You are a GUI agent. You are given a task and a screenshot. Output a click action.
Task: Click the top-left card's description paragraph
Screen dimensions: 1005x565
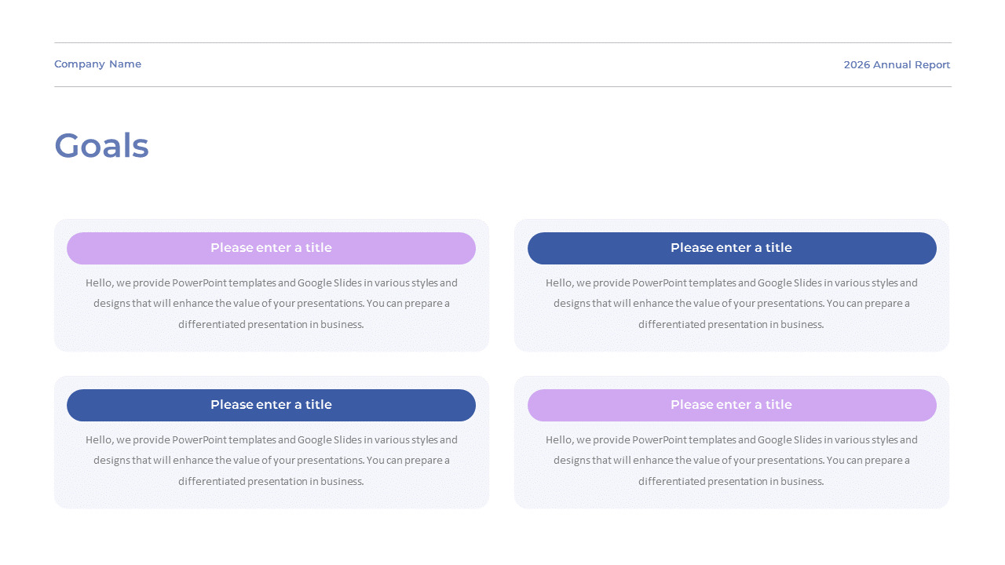coord(271,304)
